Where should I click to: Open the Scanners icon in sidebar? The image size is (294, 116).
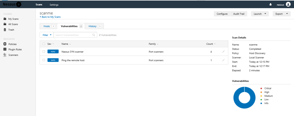tap(5, 55)
